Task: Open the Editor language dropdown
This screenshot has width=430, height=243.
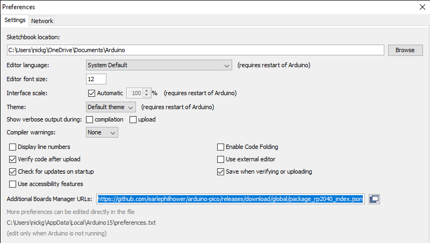Action: (159, 66)
